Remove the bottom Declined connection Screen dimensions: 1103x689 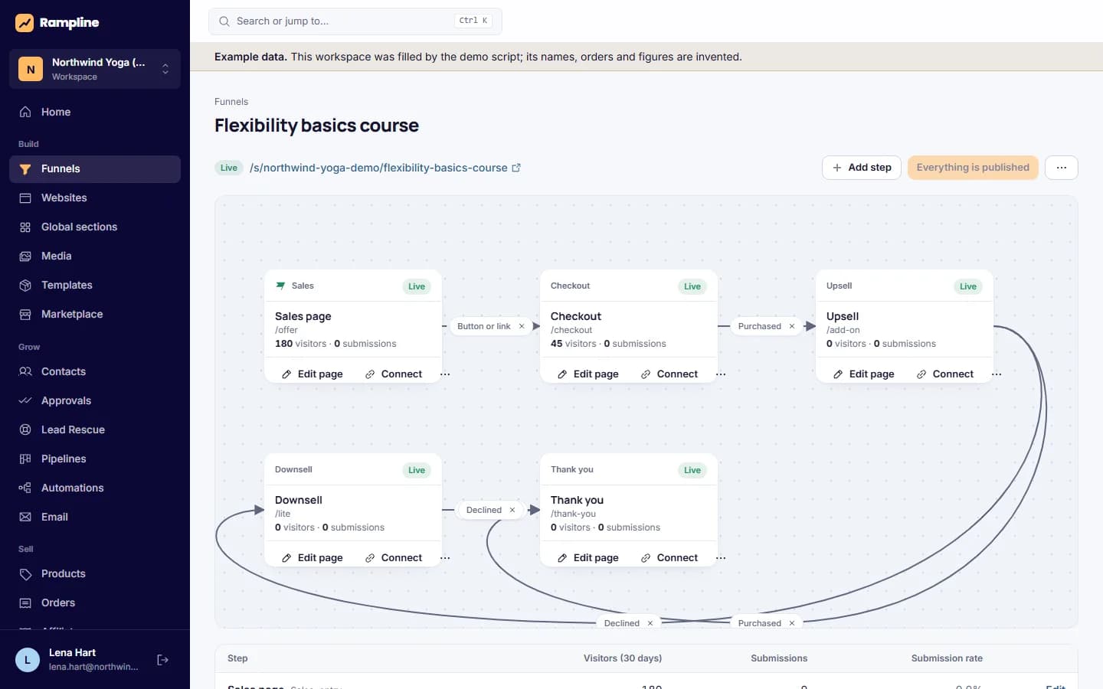pyautogui.click(x=650, y=623)
